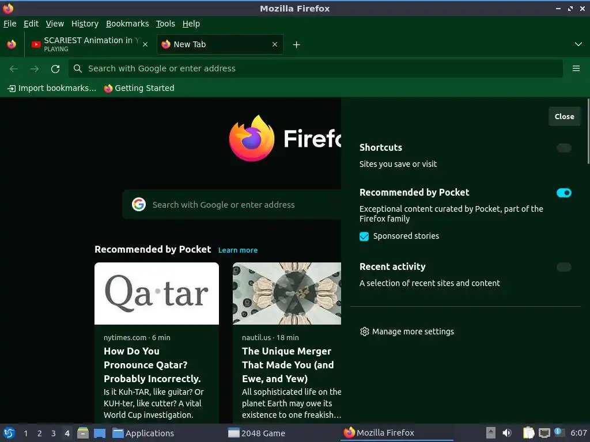Viewport: 590px width, 442px height.
Task: Open the nautil.us kaleidoscope article thumbnail
Action: (x=287, y=294)
